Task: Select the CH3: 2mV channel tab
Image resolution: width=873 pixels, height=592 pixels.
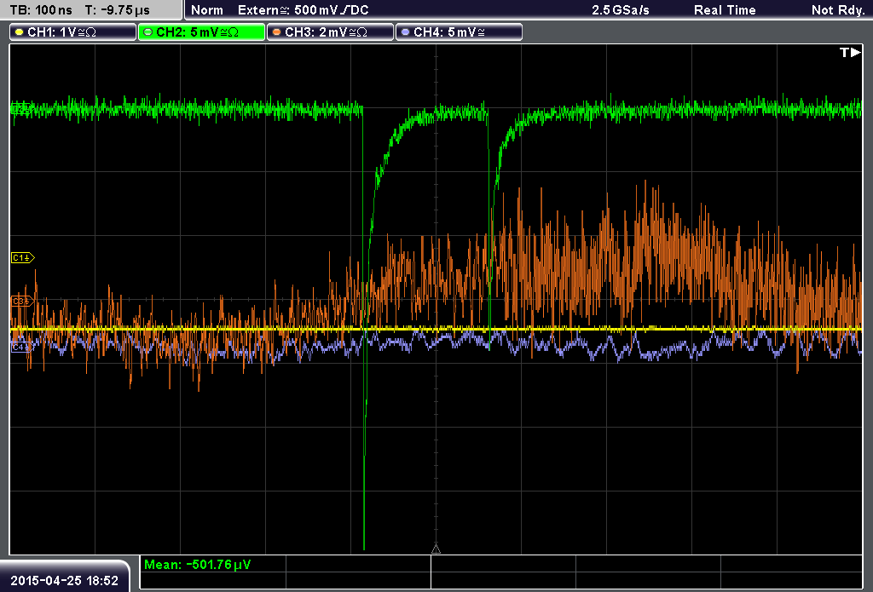Action: (330, 32)
